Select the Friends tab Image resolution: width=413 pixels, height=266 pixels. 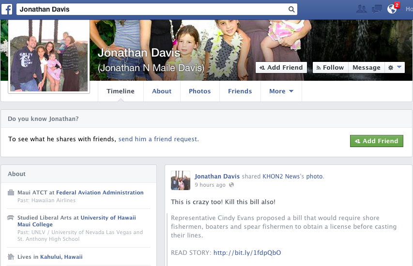click(240, 91)
